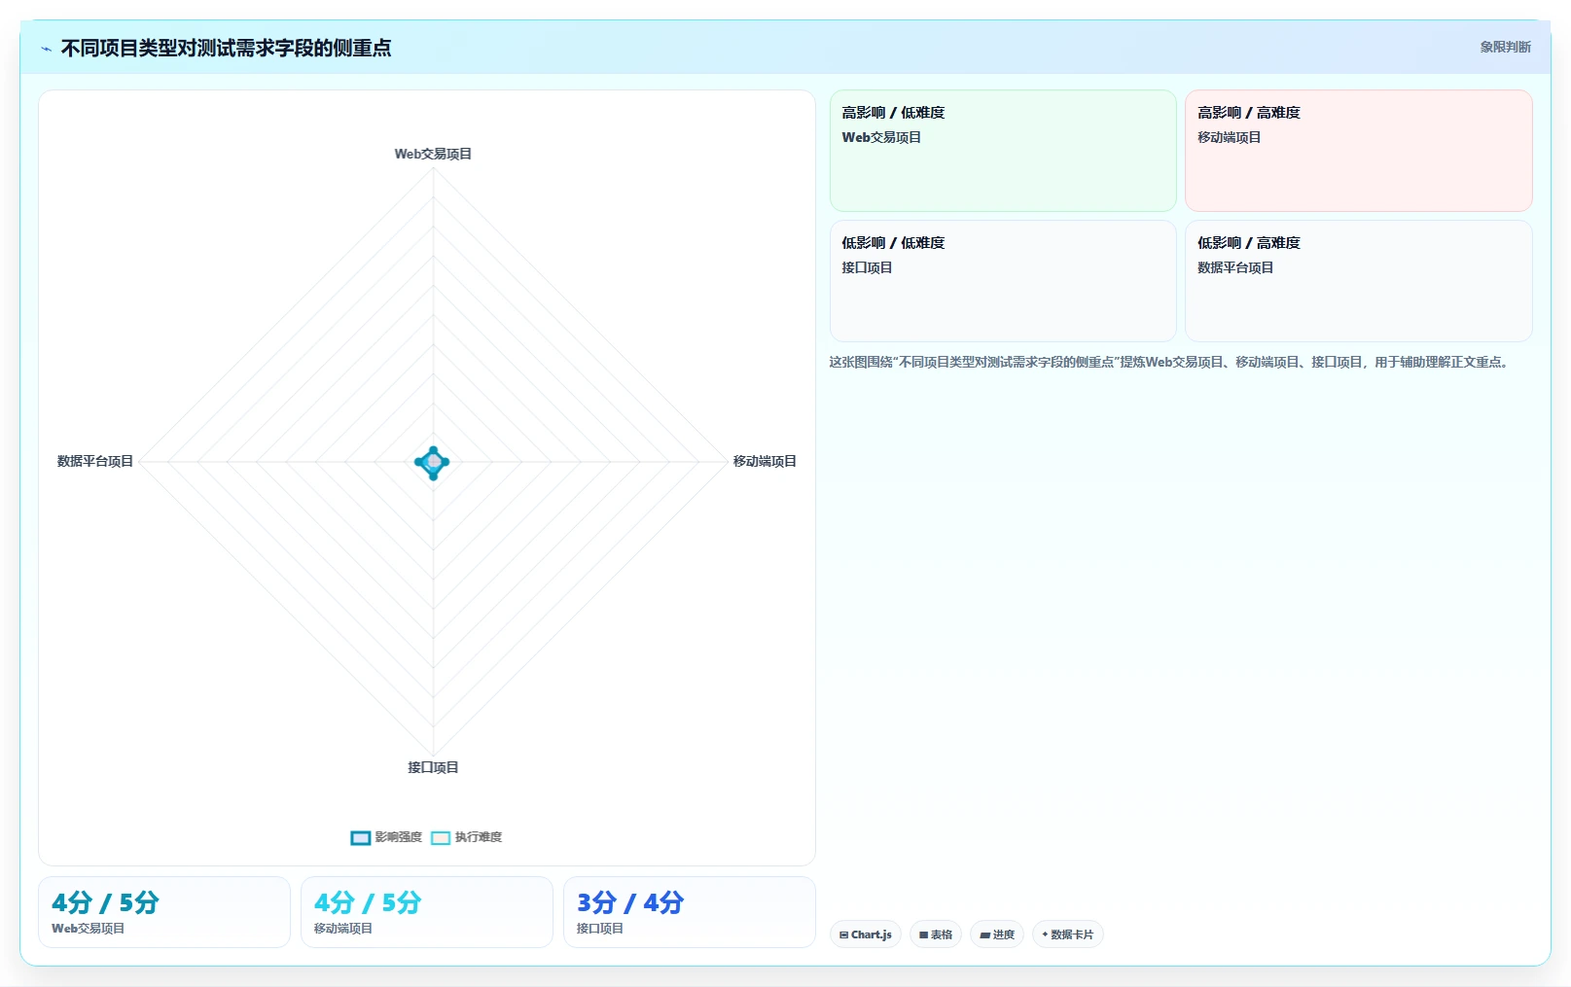Click the 表格 tag chip
1571x987 pixels.
point(936,934)
